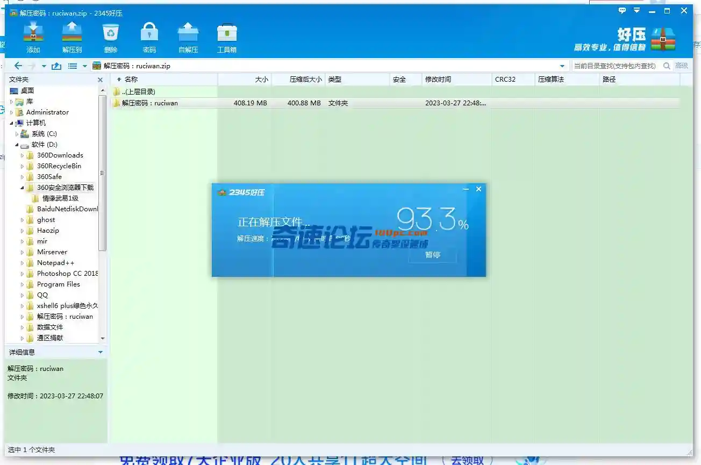Select the 360RecycleBin folder

pos(59,166)
